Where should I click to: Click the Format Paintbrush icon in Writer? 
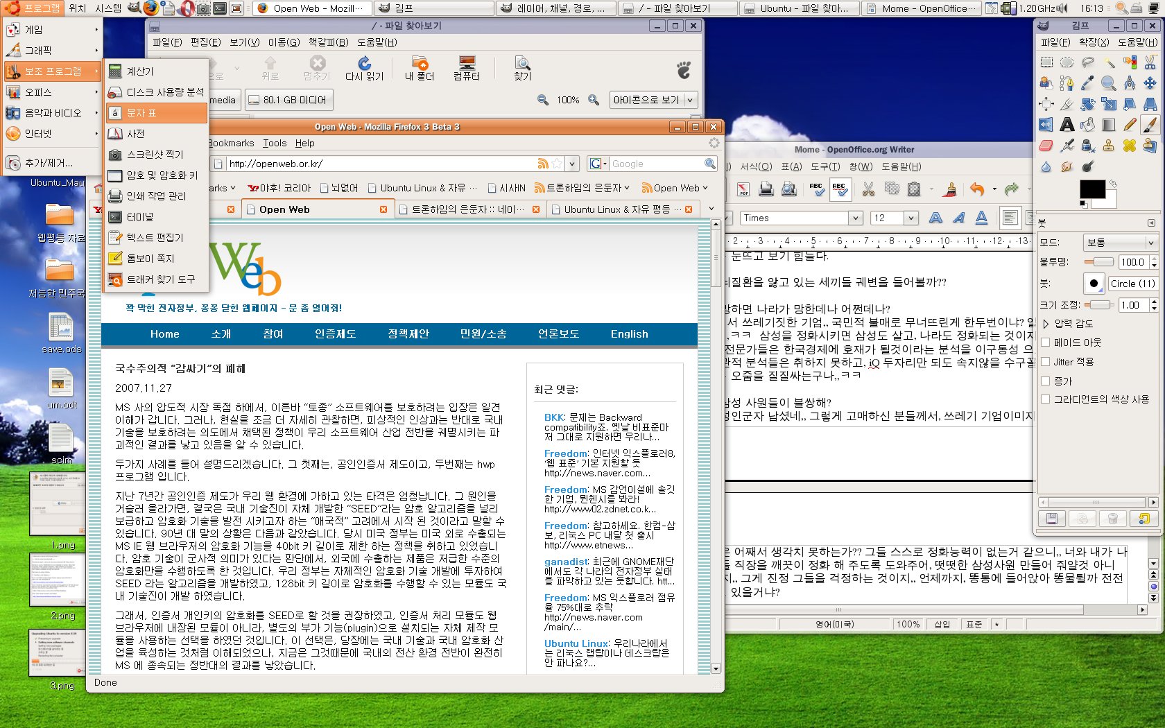(x=951, y=189)
